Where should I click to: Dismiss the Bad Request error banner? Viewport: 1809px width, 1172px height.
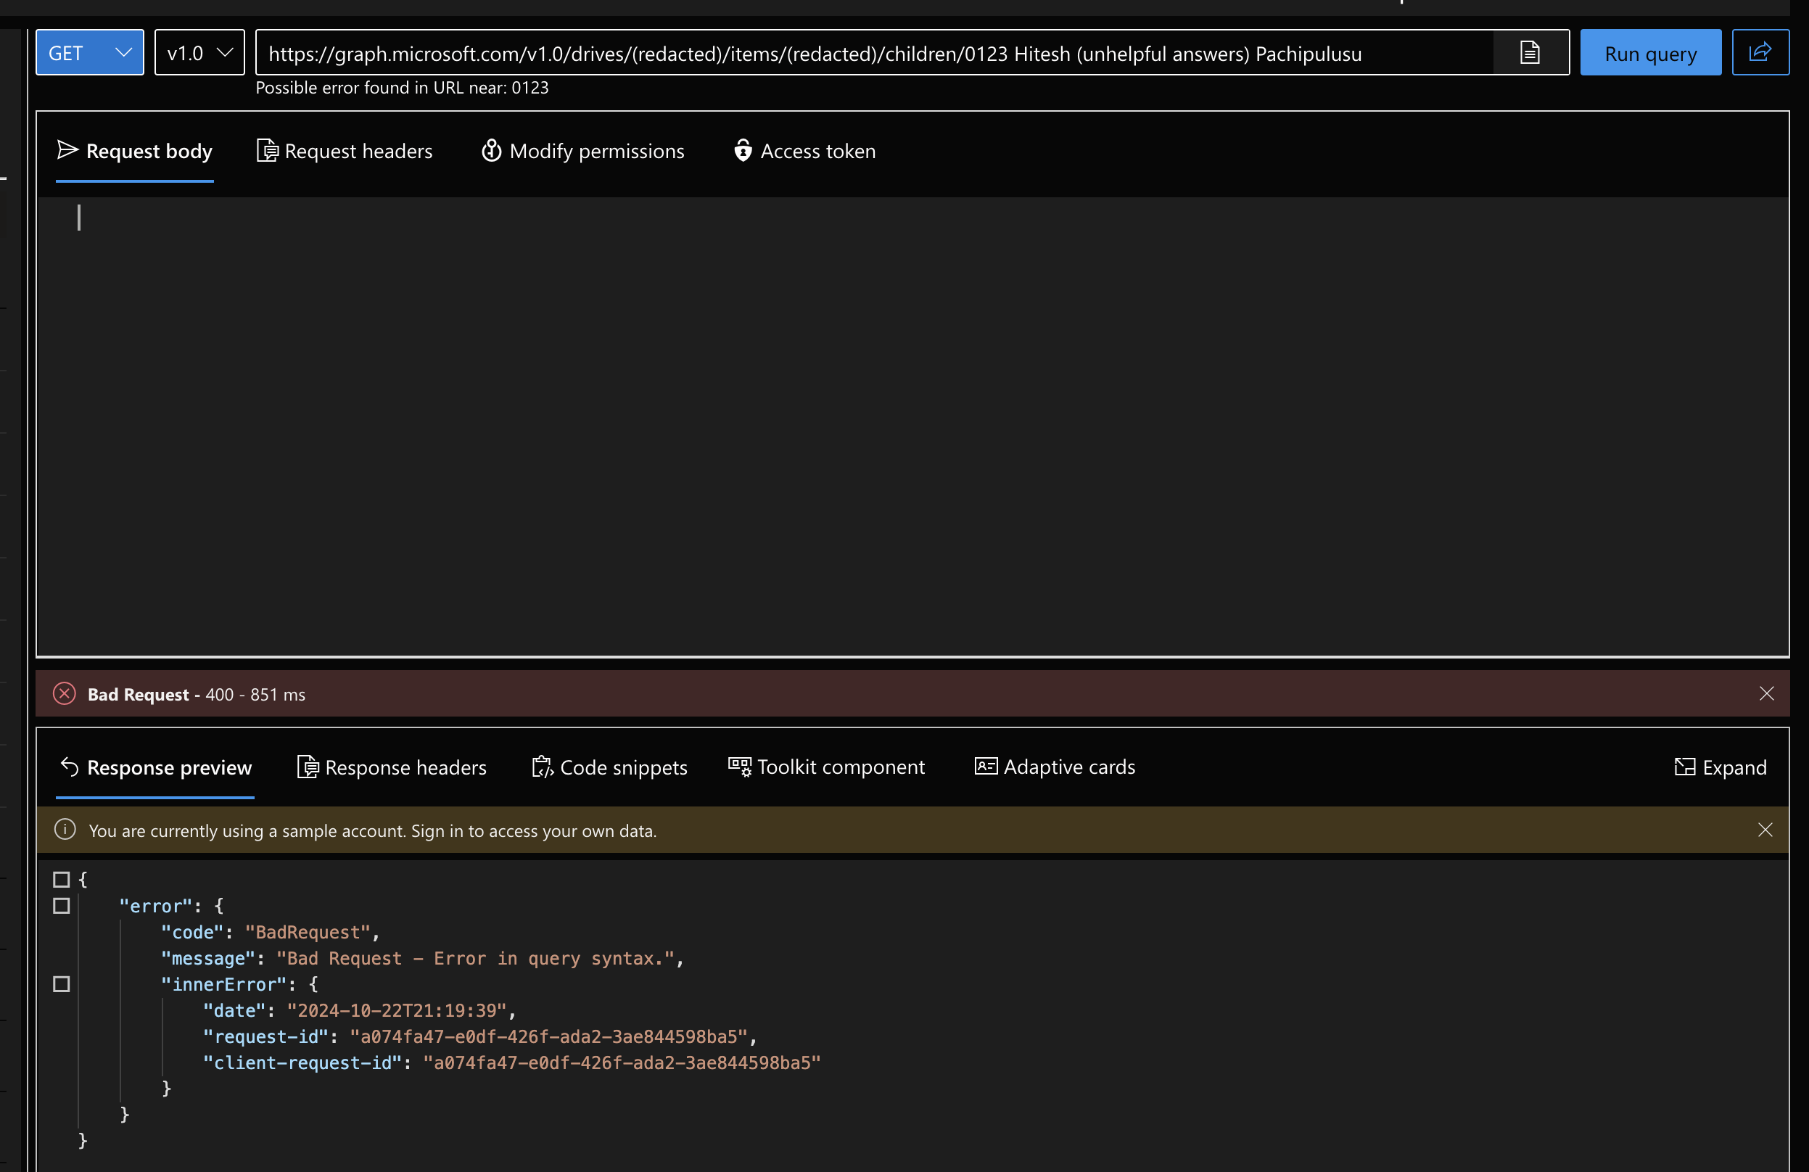pos(1766,693)
